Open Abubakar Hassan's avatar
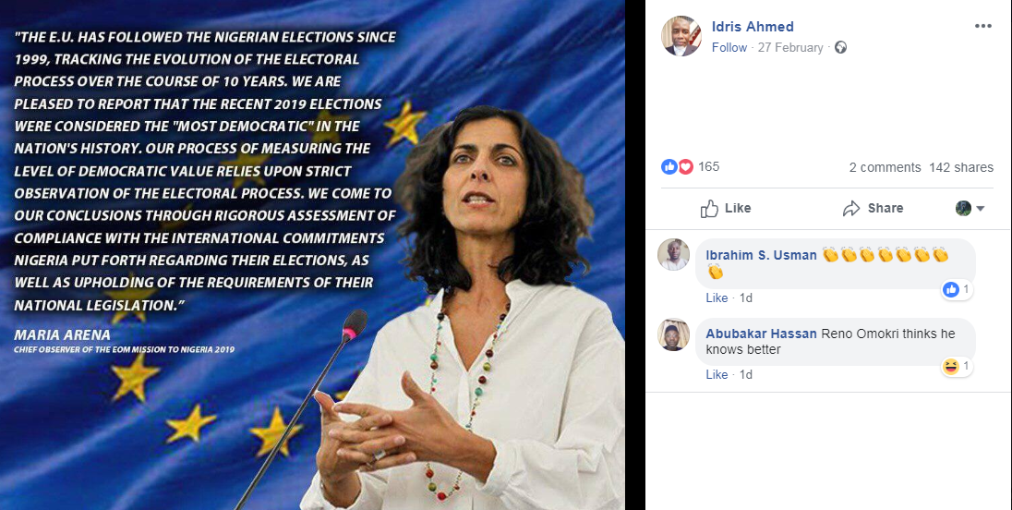1012x510 pixels. point(673,334)
